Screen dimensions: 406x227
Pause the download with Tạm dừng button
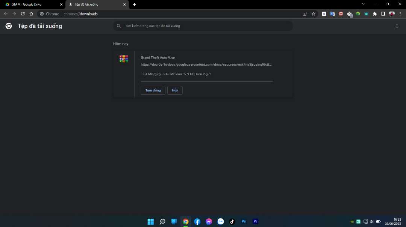point(153,90)
